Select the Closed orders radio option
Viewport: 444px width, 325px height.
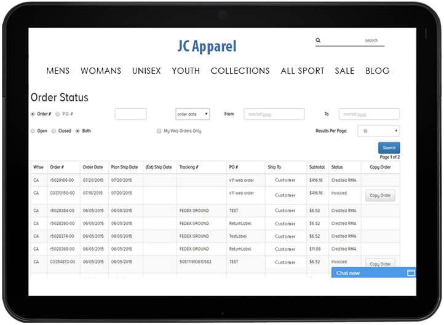(54, 131)
